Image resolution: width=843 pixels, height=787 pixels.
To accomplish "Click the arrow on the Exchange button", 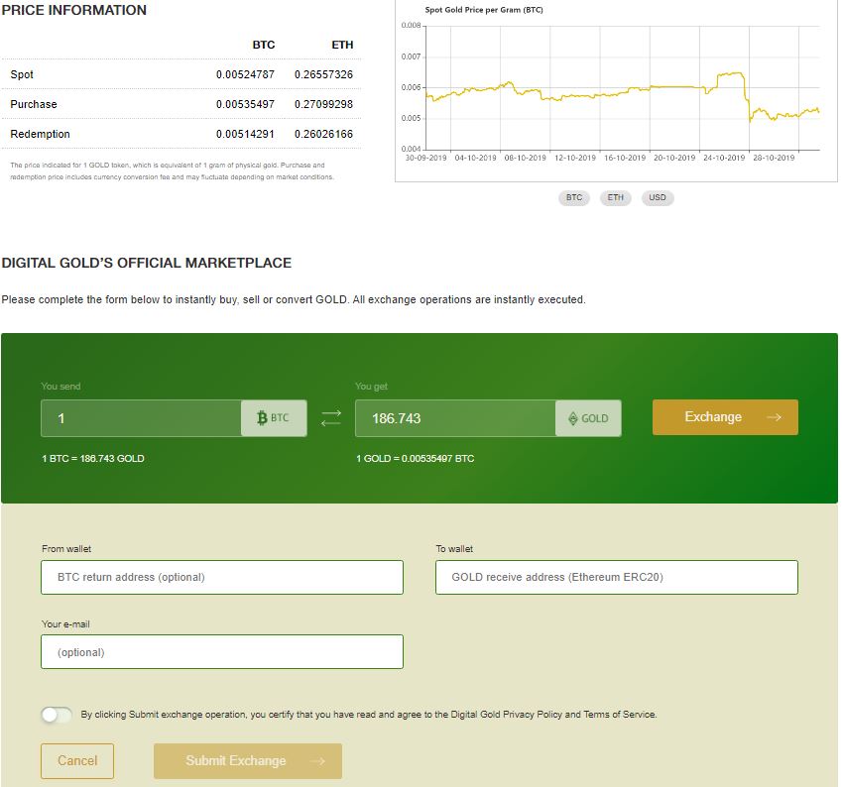I will (x=774, y=417).
